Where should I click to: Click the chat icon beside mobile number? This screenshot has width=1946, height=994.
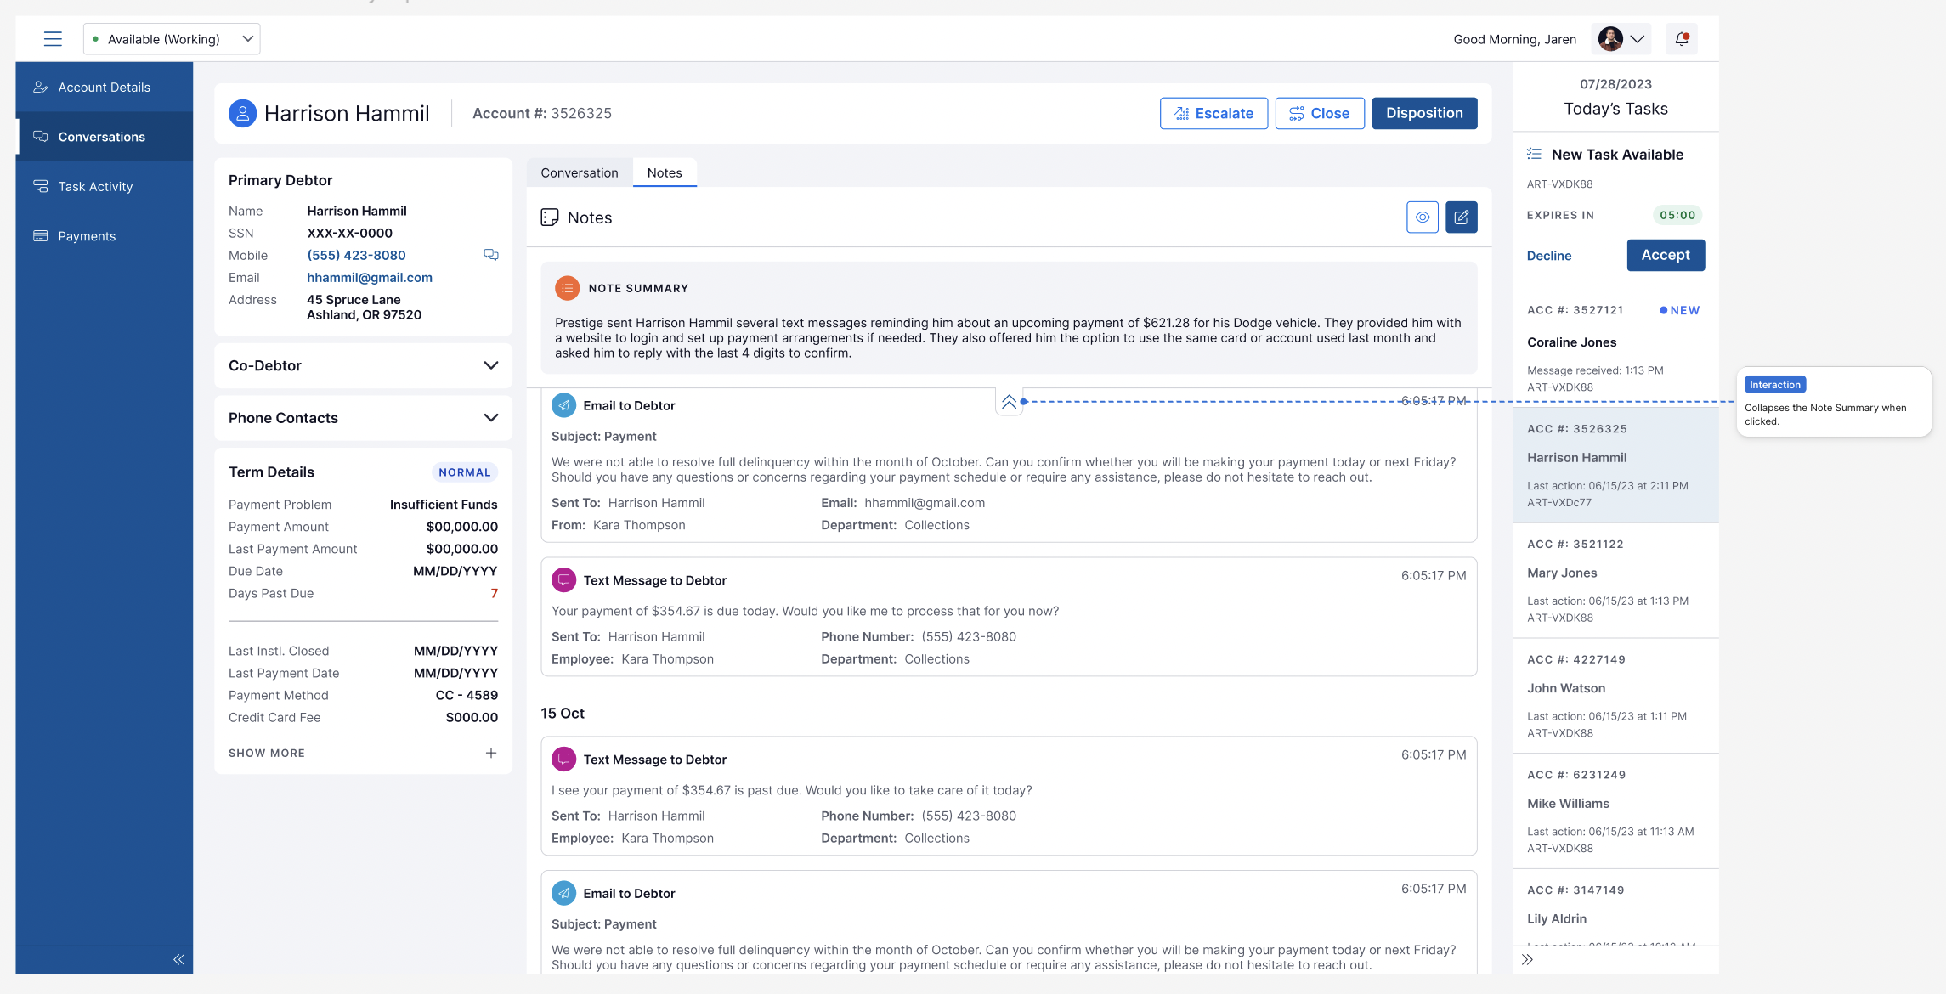click(490, 255)
